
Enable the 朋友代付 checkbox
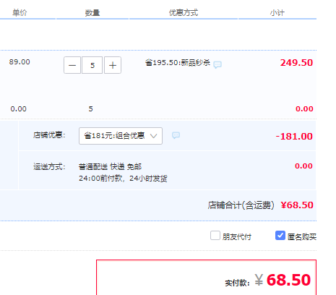pyautogui.click(x=215, y=236)
